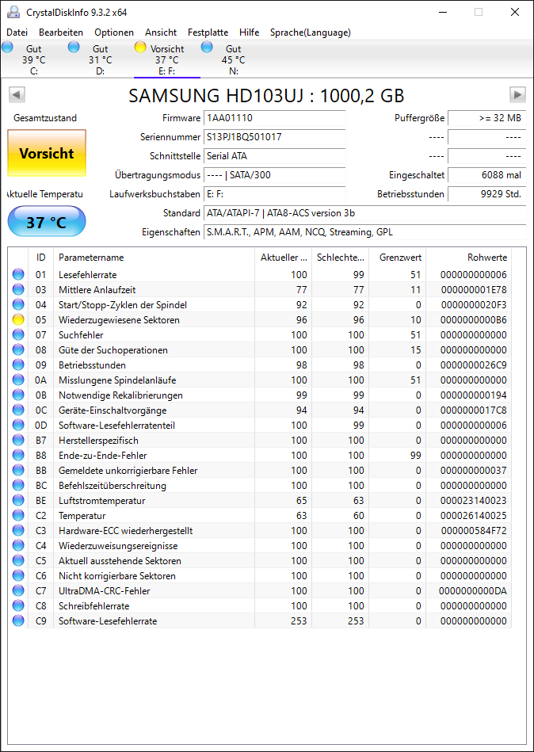534x752 pixels.
Task: Click blue status icon for Lesefehlerrate row
Action: click(x=18, y=275)
